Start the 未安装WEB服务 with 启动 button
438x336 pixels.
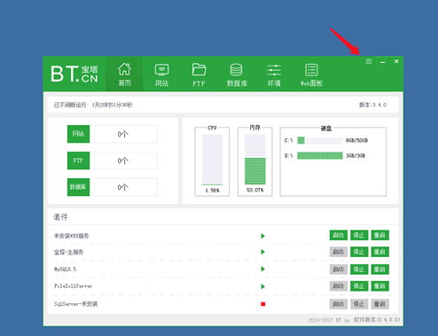coord(339,235)
